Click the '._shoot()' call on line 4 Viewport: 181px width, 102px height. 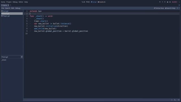(x=39, y=19)
